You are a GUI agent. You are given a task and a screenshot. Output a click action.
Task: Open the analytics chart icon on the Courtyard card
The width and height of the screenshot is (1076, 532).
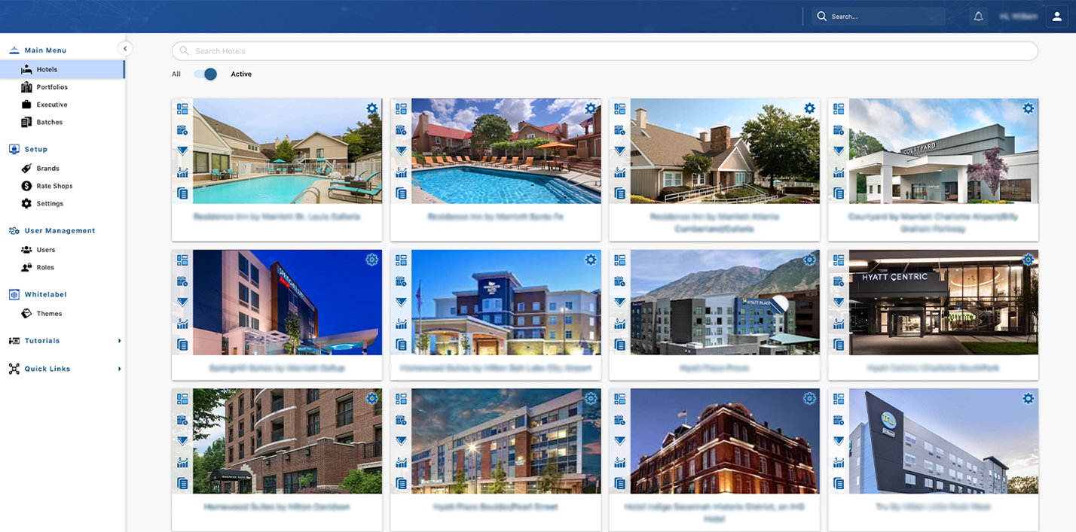tap(839, 172)
